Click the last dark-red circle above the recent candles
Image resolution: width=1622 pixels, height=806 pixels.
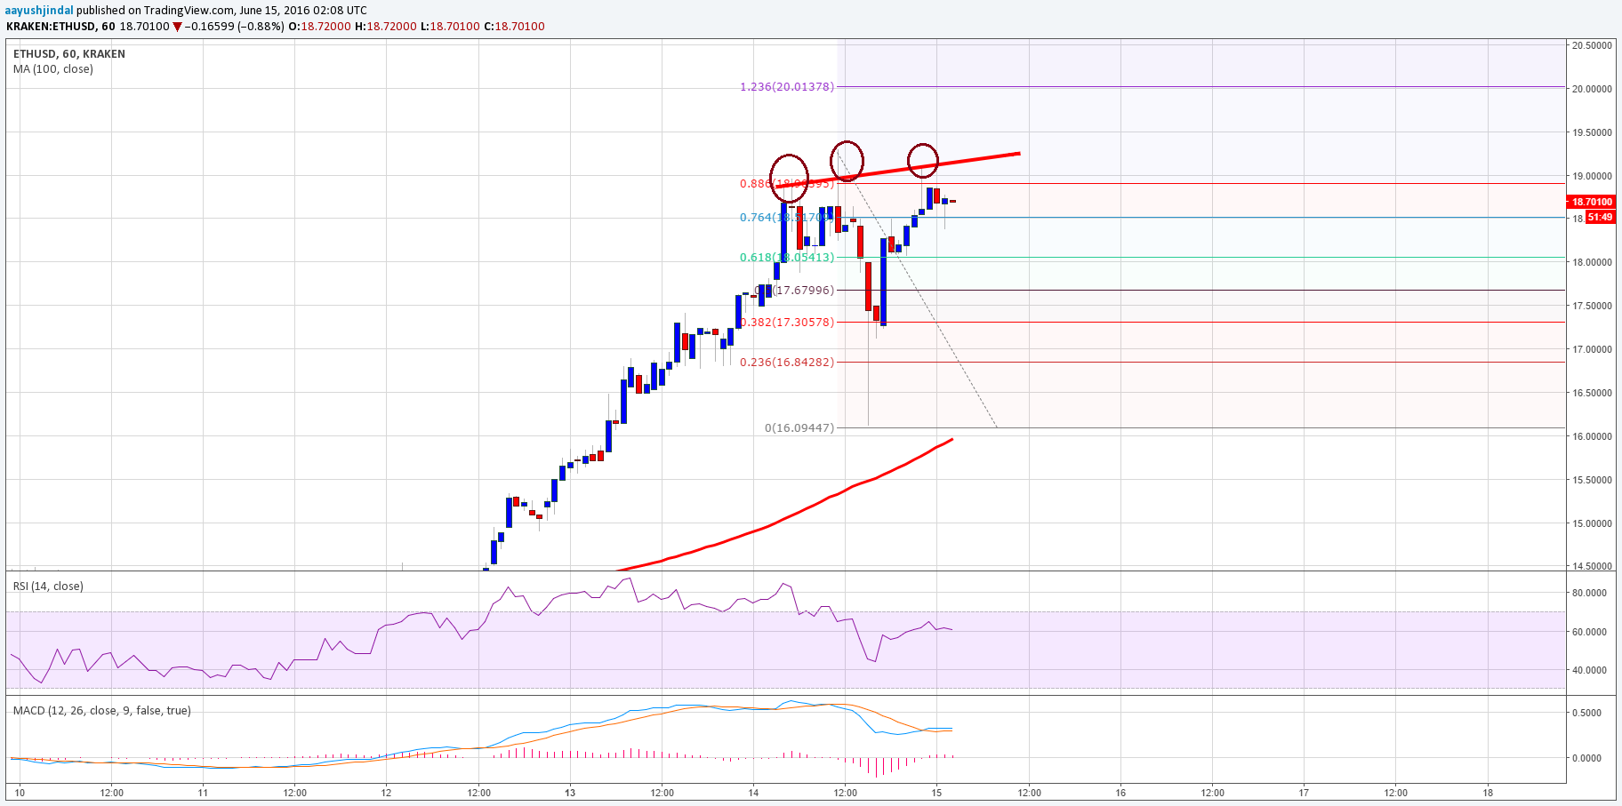click(923, 160)
